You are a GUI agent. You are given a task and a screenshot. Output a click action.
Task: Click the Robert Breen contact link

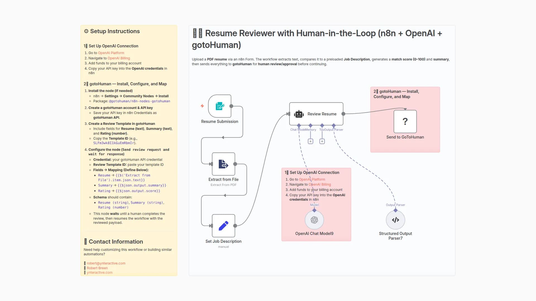(x=97, y=268)
